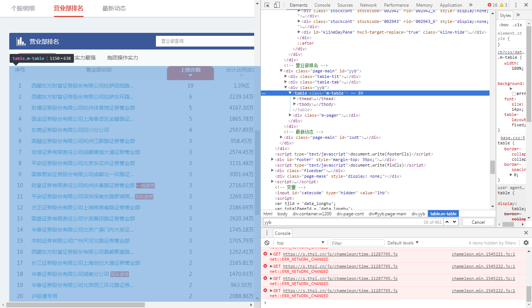Expand the div#zxdt page-main node
Image resolution: width=532 pixels, height=308 pixels.
281,137
